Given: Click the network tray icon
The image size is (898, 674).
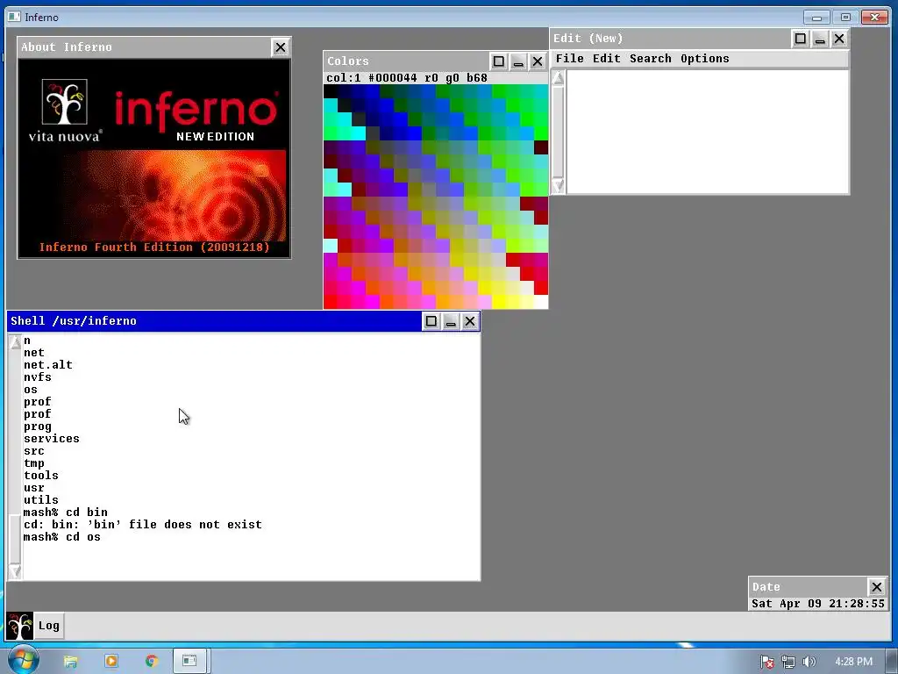Looking at the screenshot, I should (x=788, y=662).
